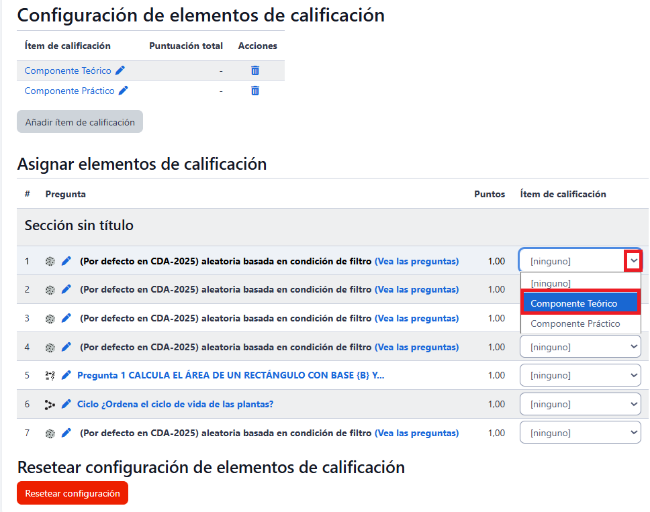Screen dimensions: 650x512
Task: Click the Añadir ítem de calificación button
Action: (80, 122)
